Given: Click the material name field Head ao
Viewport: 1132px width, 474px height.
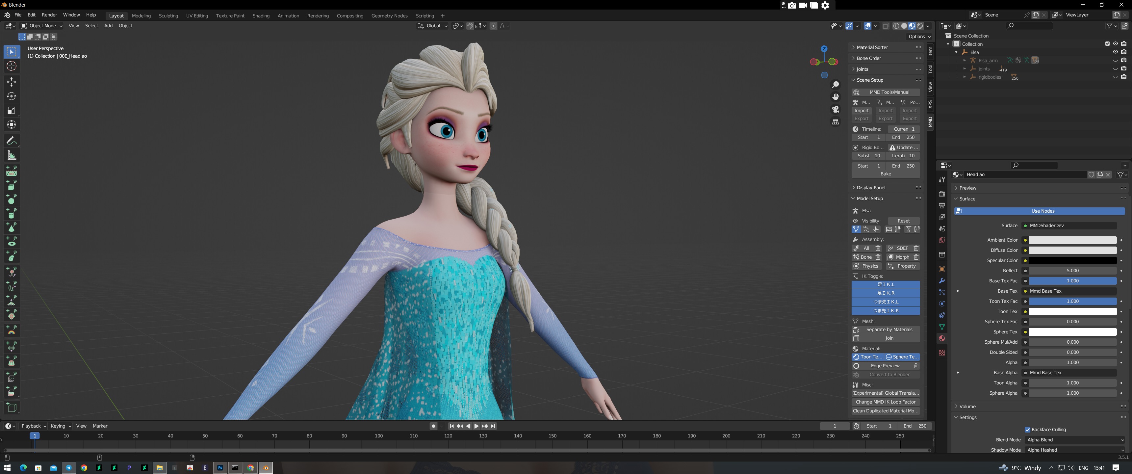Looking at the screenshot, I should pos(1025,174).
